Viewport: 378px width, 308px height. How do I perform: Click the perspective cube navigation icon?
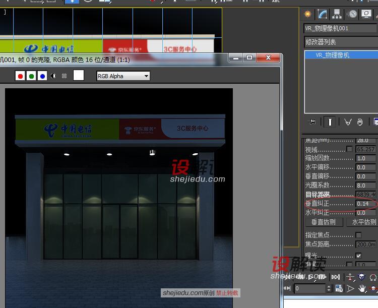[x=361, y=277]
